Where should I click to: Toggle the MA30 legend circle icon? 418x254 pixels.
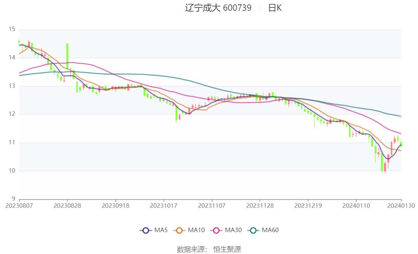[216, 230]
